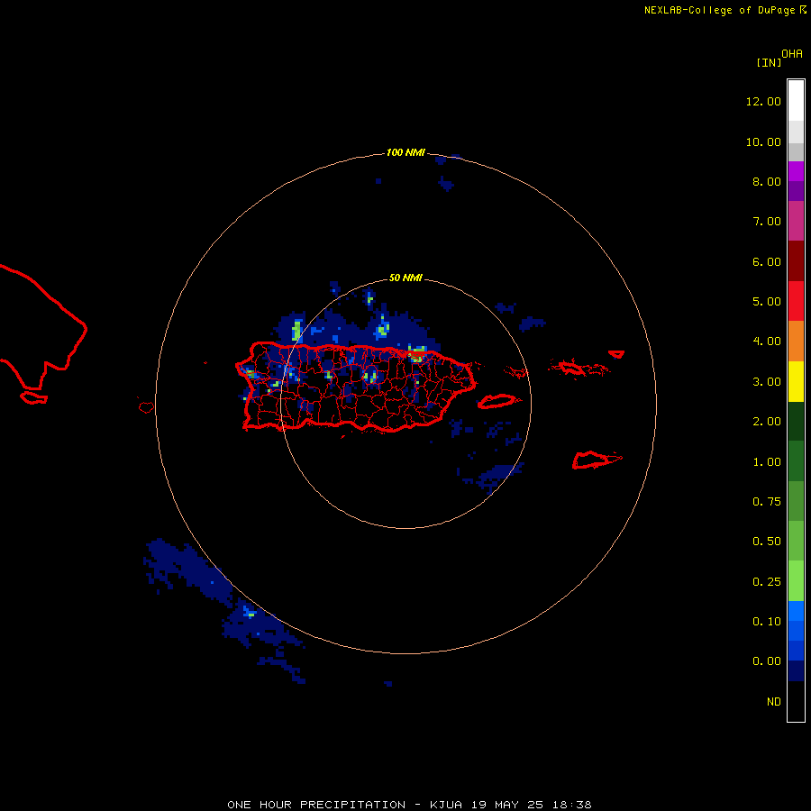811x811 pixels.
Task: Click the 2.00 legend value
Action: 767,422
